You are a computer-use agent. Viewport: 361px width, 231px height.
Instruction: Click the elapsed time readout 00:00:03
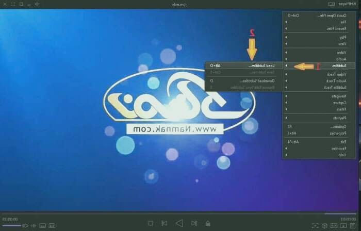click(x=348, y=219)
